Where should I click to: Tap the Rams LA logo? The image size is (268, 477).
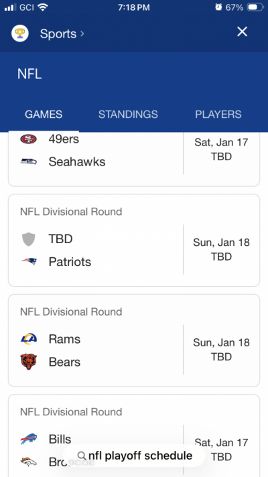point(29,339)
